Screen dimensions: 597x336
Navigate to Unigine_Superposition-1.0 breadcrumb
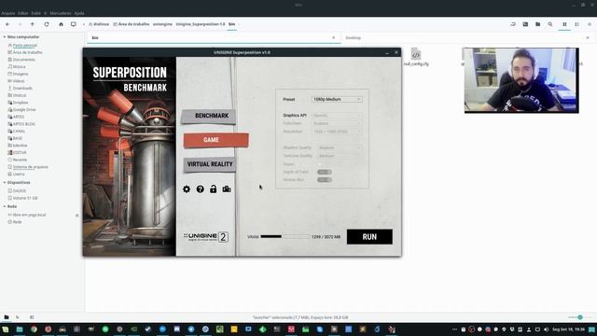coord(201,24)
